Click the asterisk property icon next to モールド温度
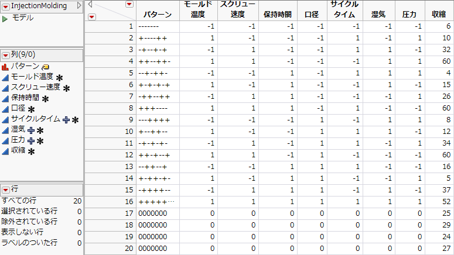Viewport: 454px width, 255px height. point(59,78)
